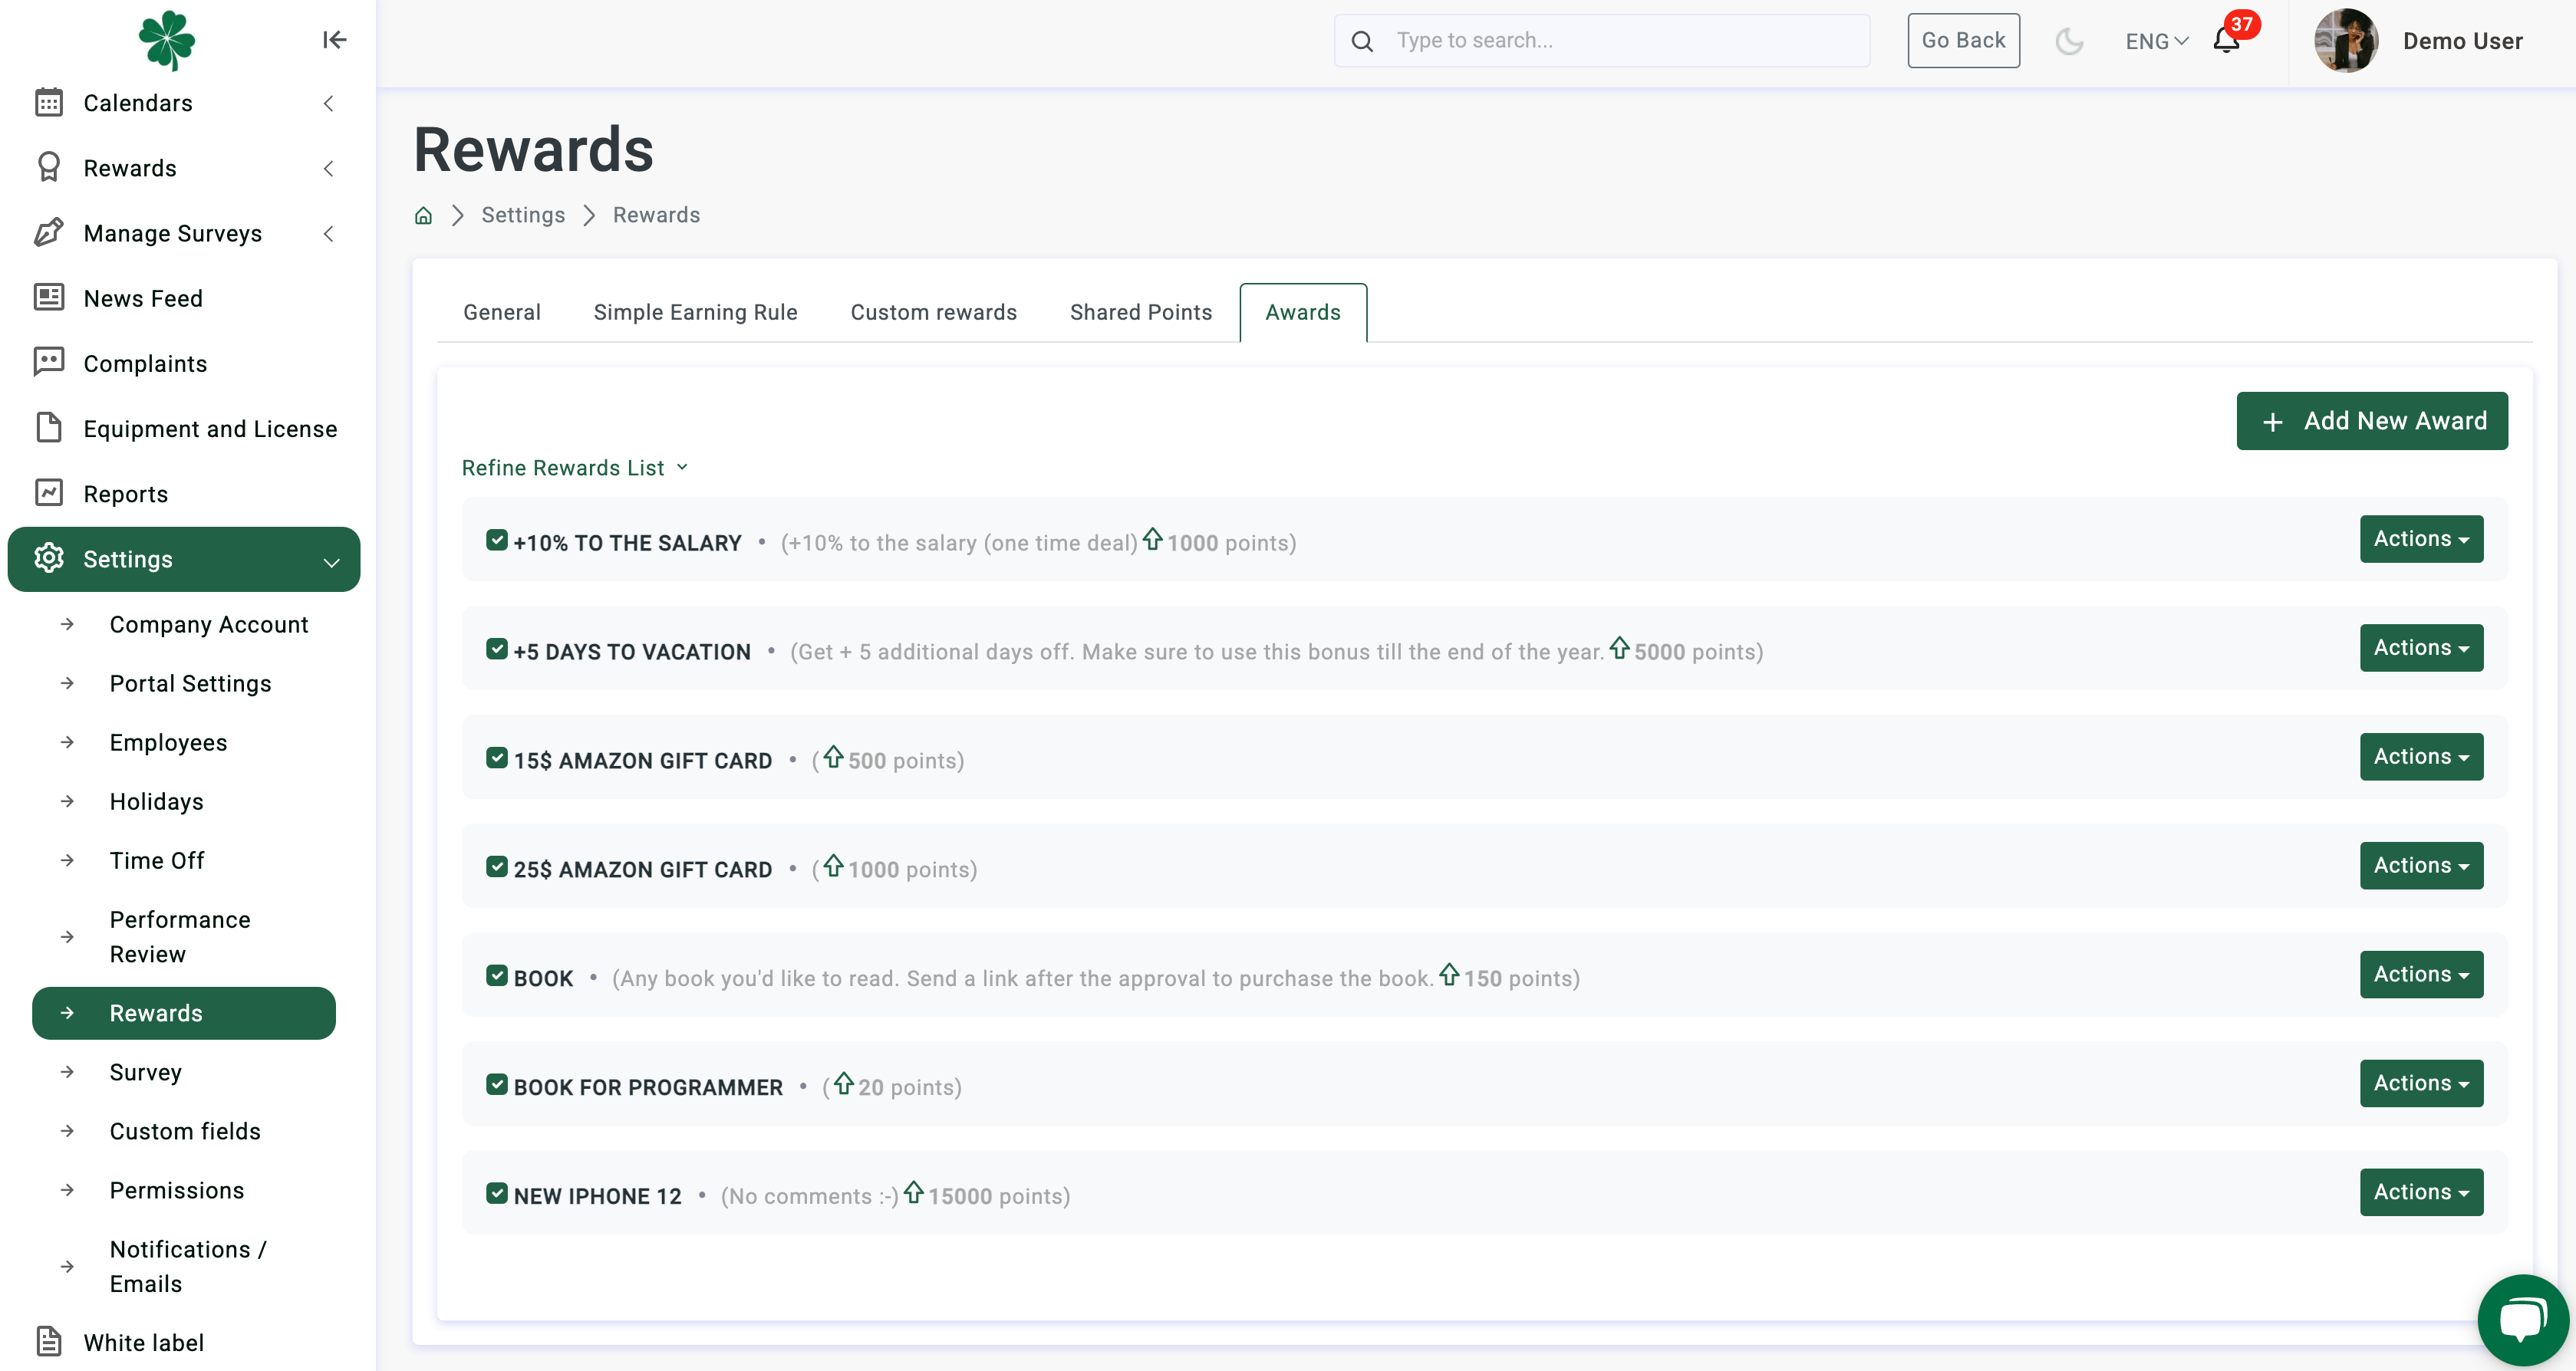This screenshot has width=2576, height=1371.
Task: Switch to the Simple Earning Rule tab
Action: click(x=696, y=312)
